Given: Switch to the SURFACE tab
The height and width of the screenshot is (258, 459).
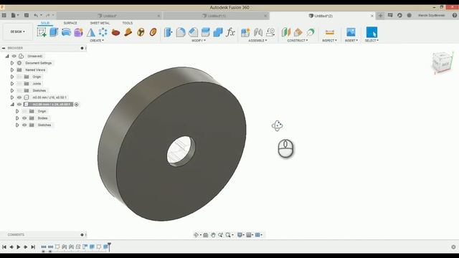Looking at the screenshot, I should click(x=70, y=23).
